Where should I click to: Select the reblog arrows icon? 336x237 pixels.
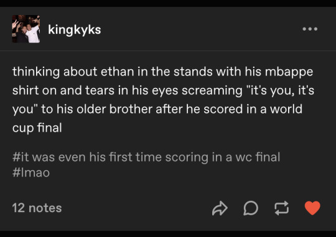(x=282, y=208)
